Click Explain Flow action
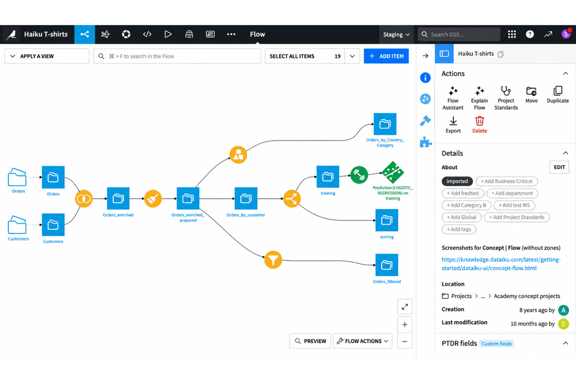Image resolution: width=576 pixels, height=384 pixels. pyautogui.click(x=479, y=98)
